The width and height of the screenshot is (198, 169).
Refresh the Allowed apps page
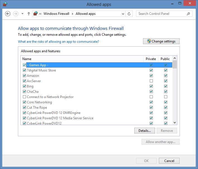[129, 14]
